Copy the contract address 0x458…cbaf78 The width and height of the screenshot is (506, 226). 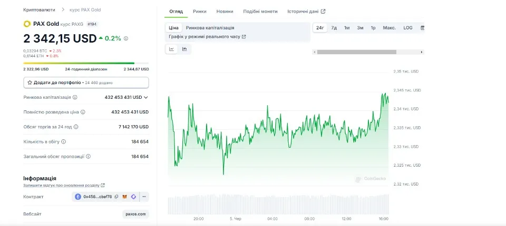click(x=116, y=197)
